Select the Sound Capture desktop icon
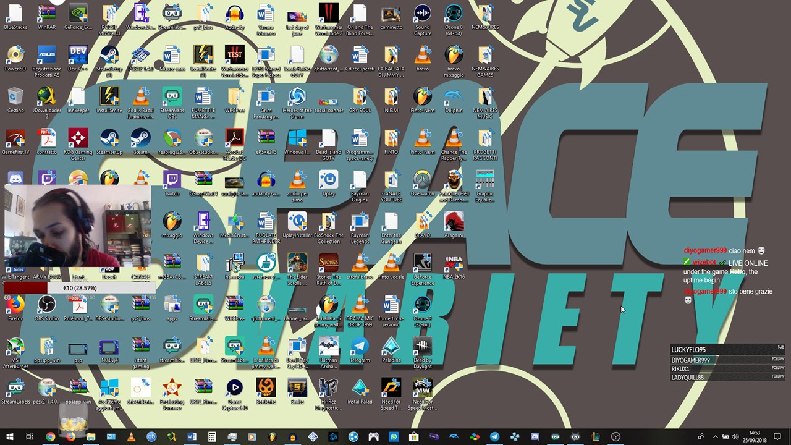Screen dimensions: 791x445 pos(423,19)
